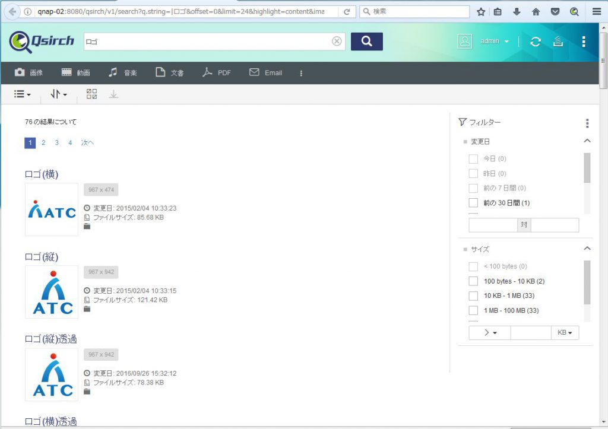The height and width of the screenshot is (429, 608).
Task: Click the date range start field
Action: tap(493, 225)
